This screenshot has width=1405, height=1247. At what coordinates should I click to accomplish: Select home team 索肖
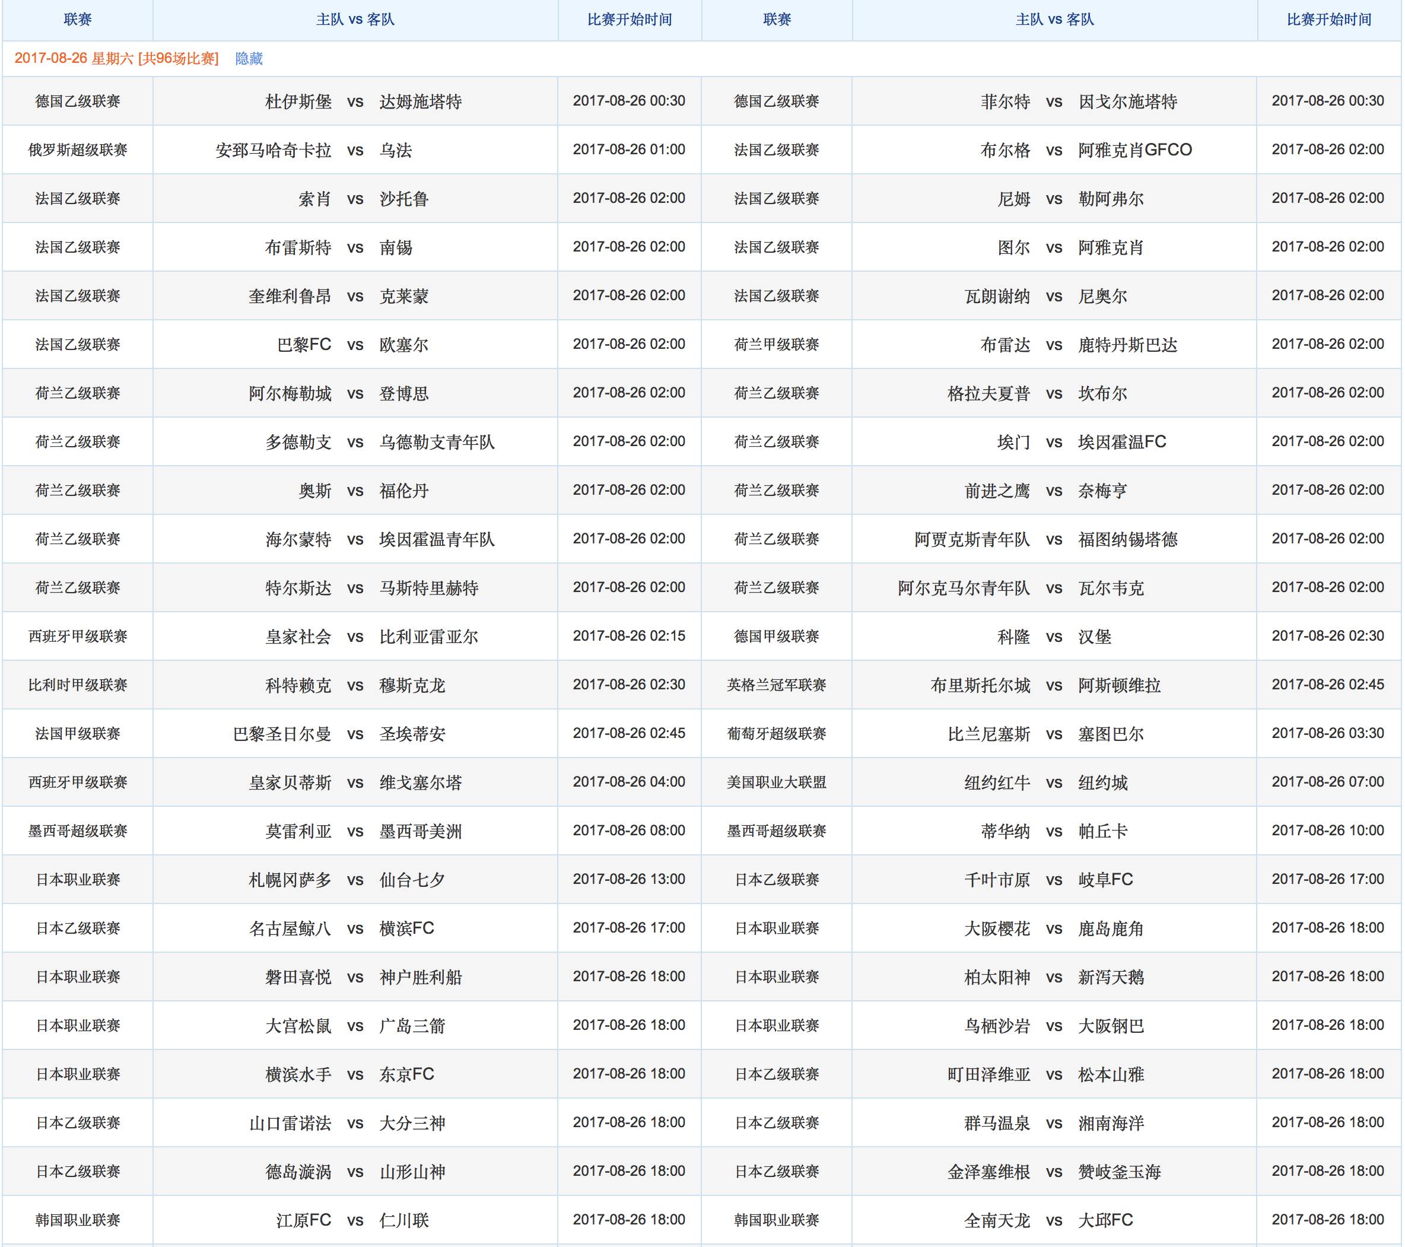click(x=315, y=199)
